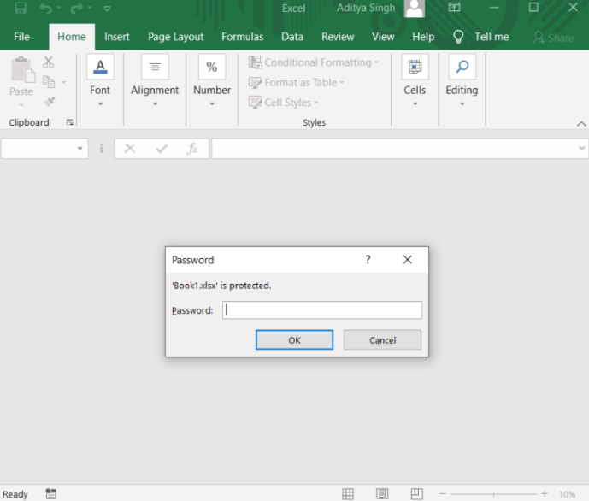Click Cancel in the Password dialog
Viewport: 589px width, 501px height.
(x=382, y=340)
